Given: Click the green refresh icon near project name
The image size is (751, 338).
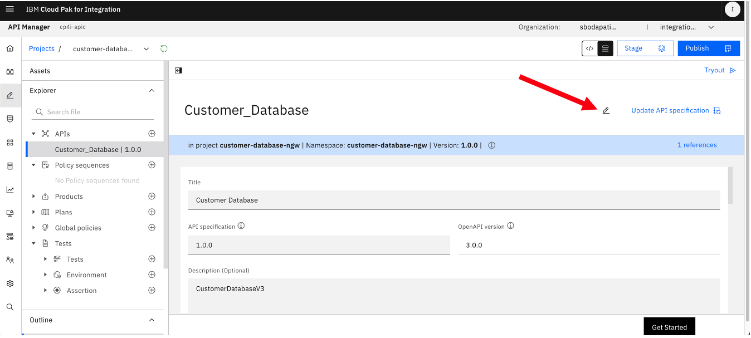Looking at the screenshot, I should [x=164, y=48].
